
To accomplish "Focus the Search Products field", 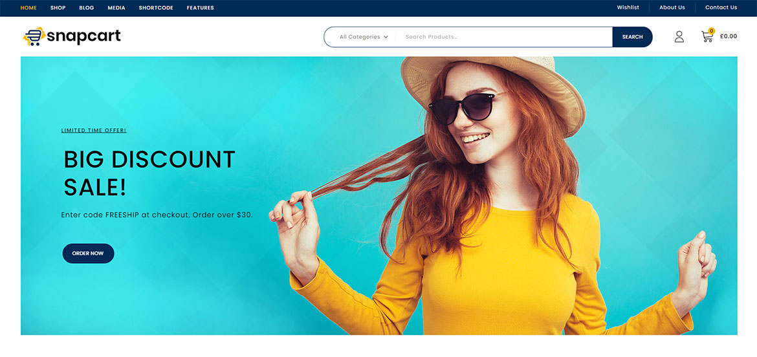I will [504, 37].
